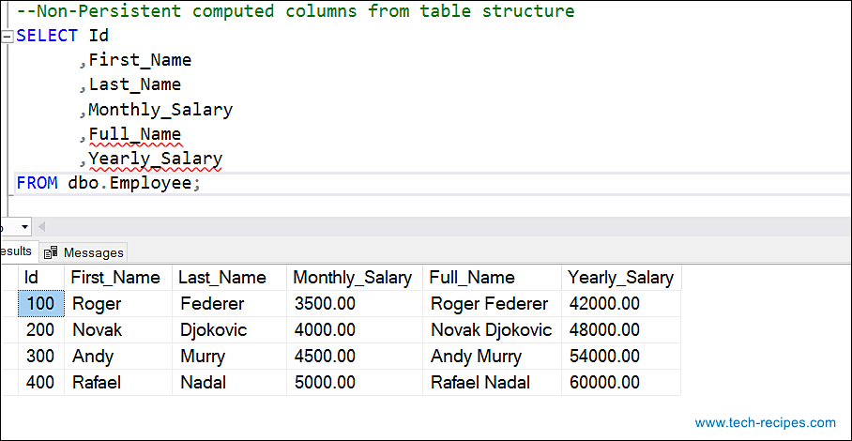The height and width of the screenshot is (441, 852).
Task: Click the First_Name cell Rafael
Action: pos(118,382)
